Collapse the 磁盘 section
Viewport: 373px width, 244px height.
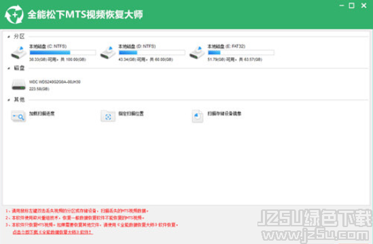coord(9,68)
